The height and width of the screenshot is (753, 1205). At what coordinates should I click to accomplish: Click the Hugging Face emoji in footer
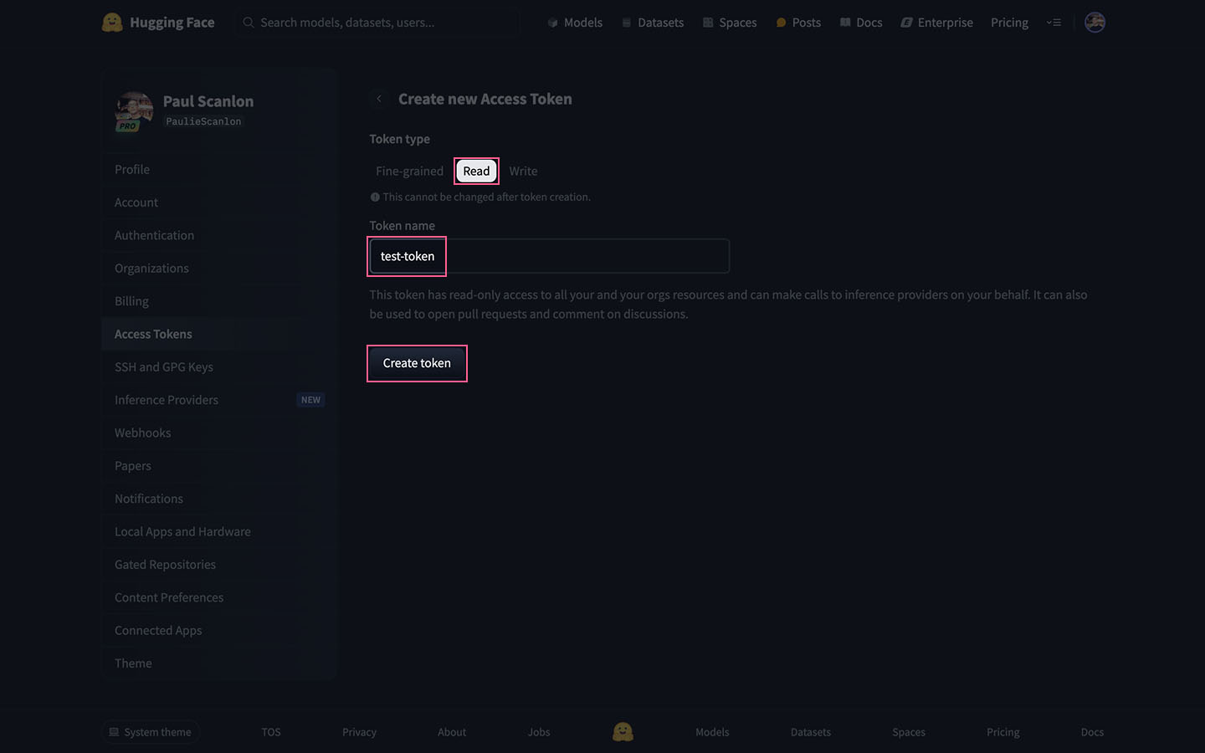click(623, 732)
